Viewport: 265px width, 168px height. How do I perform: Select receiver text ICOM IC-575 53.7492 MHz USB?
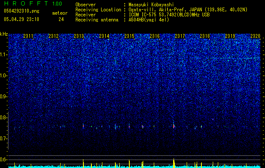click(169, 15)
